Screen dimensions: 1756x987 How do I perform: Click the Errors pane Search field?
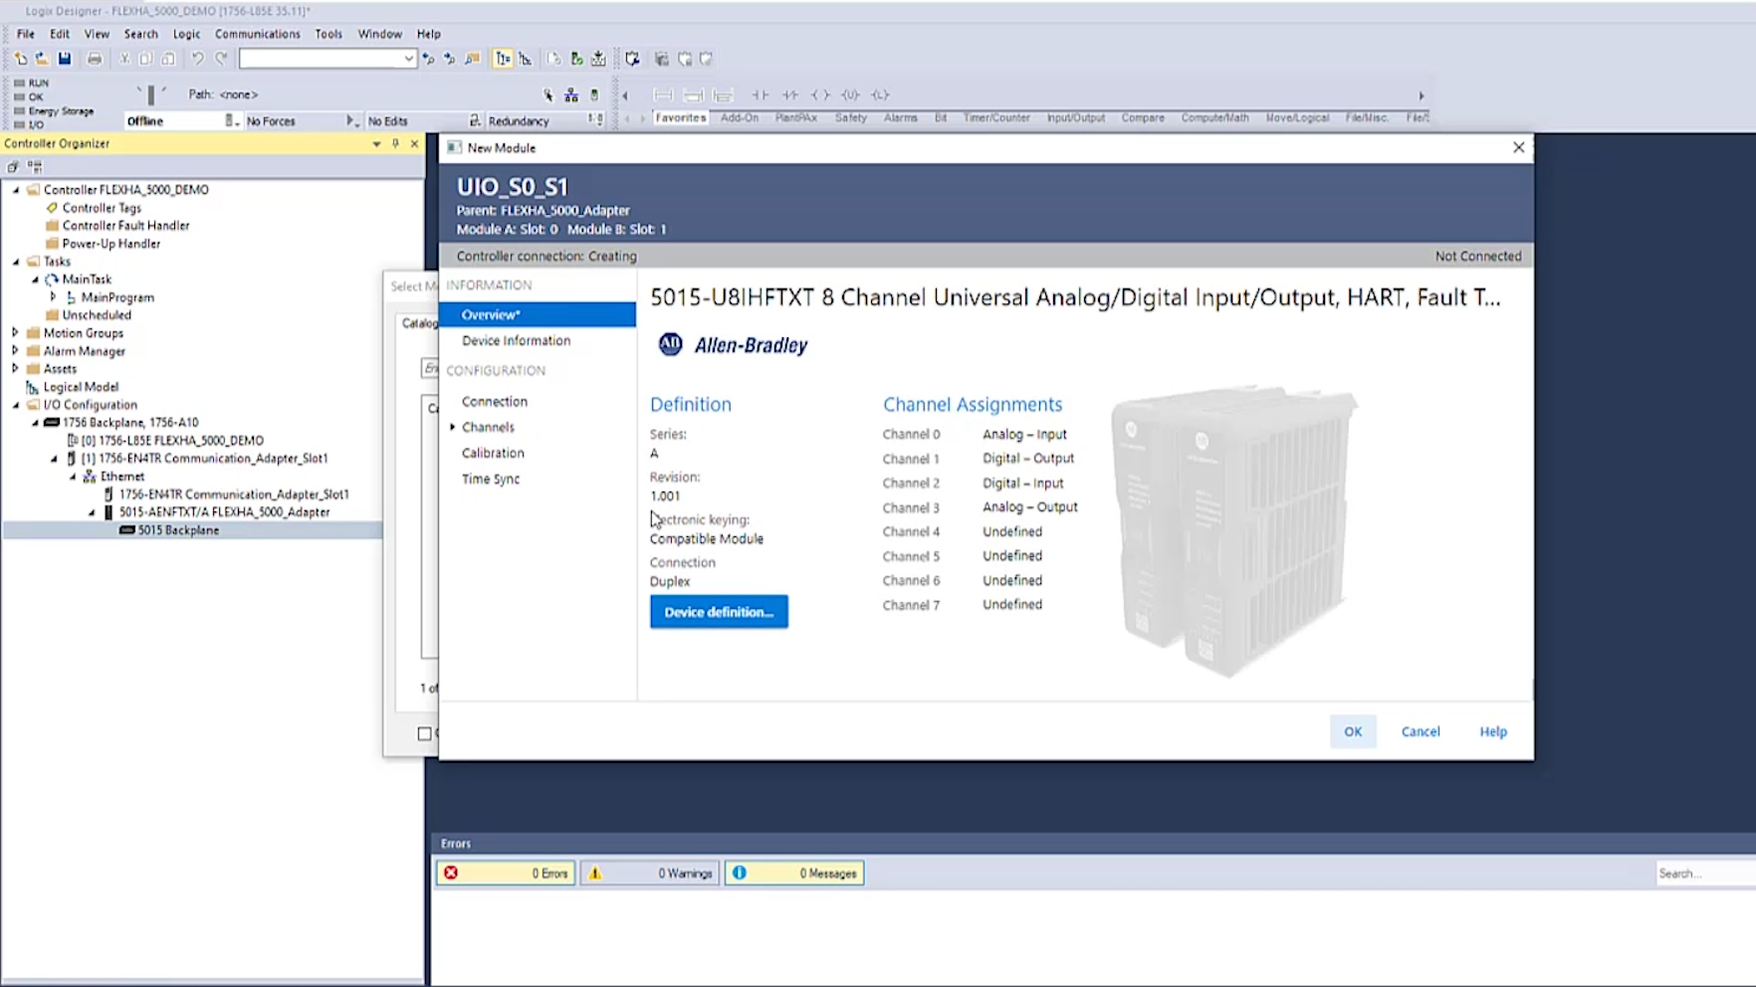click(1705, 874)
